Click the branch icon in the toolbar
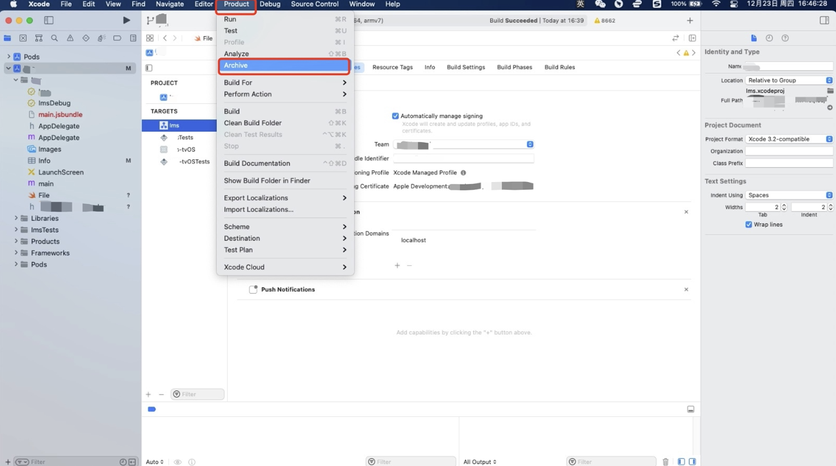836x466 pixels. (x=150, y=20)
